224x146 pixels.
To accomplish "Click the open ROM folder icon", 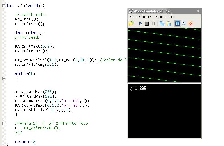I will click(x=131, y=24).
